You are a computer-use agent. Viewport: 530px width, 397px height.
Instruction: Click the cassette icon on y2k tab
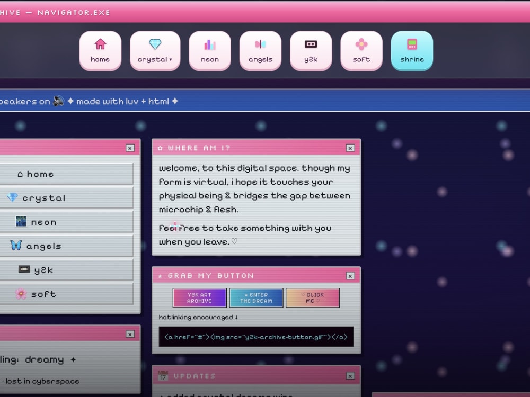tap(311, 44)
